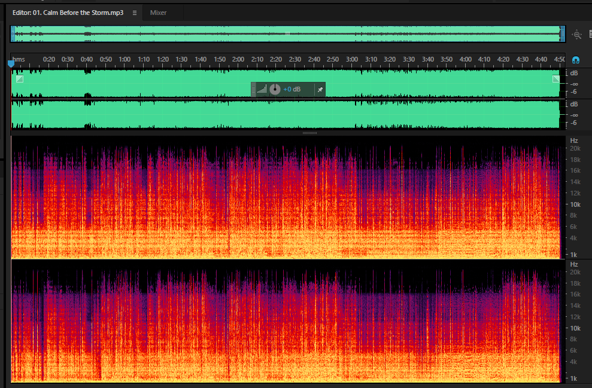Click the Fade Out handle on waveform
Screen dimensions: 592x388
point(555,78)
